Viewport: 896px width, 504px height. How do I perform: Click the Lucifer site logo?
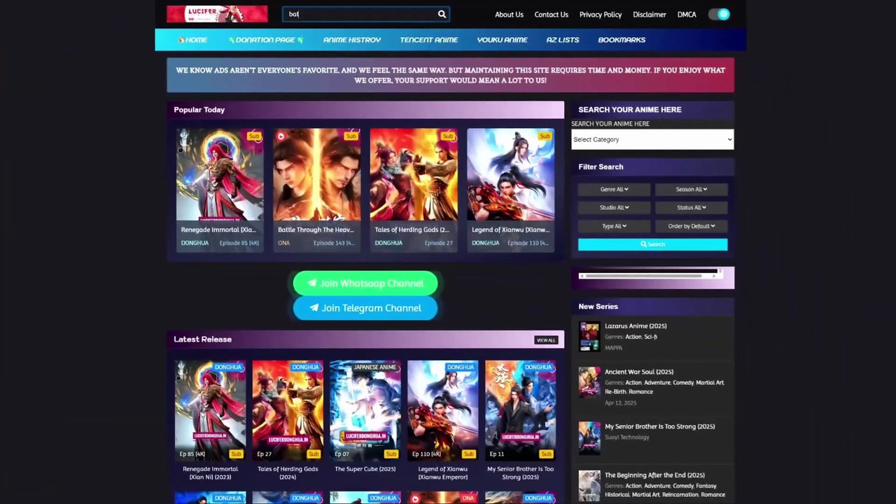217,14
